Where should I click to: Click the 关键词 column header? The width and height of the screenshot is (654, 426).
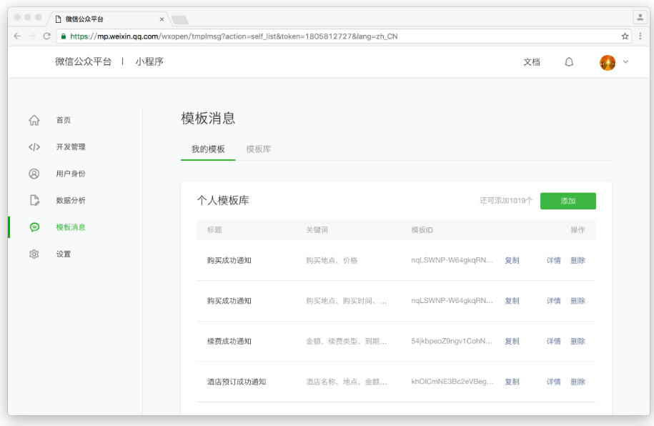(317, 230)
